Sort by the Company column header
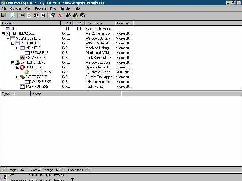The height and width of the screenshot is (181, 242). 124,23
